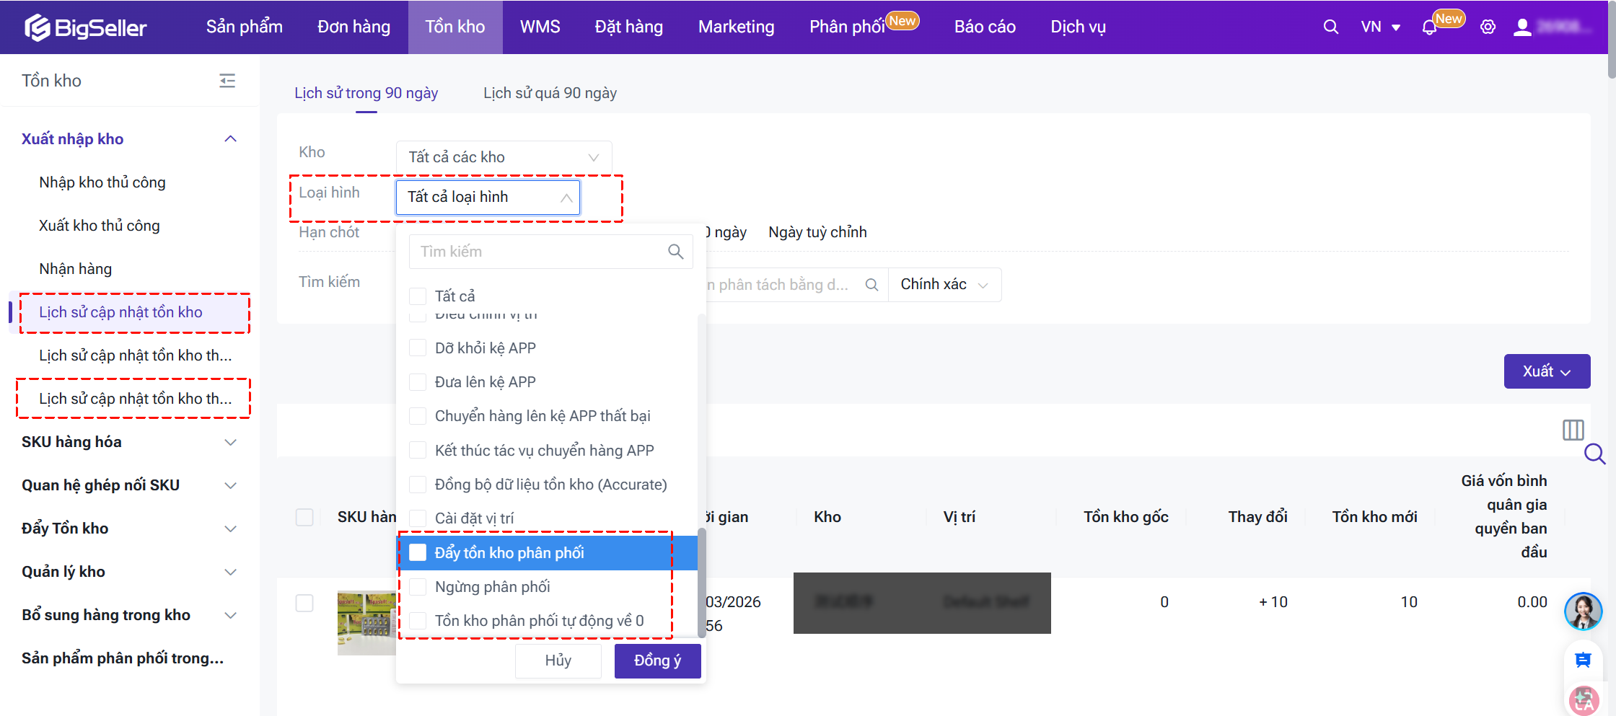1616x716 pixels.
Task: Click the customer support avatar icon
Action: [1583, 611]
